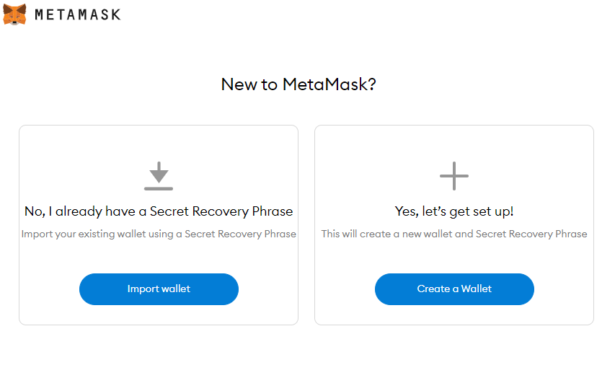Select the horizontal bar beneath the download arrow
The width and height of the screenshot is (615, 365).
coord(159,189)
